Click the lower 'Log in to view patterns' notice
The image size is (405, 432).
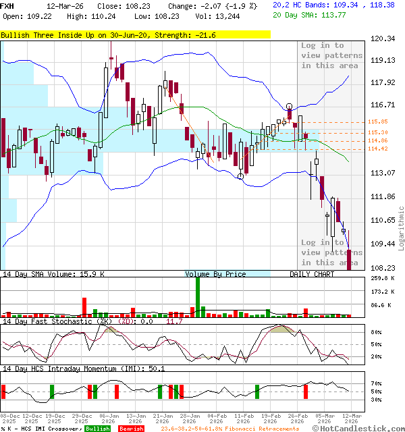click(329, 252)
